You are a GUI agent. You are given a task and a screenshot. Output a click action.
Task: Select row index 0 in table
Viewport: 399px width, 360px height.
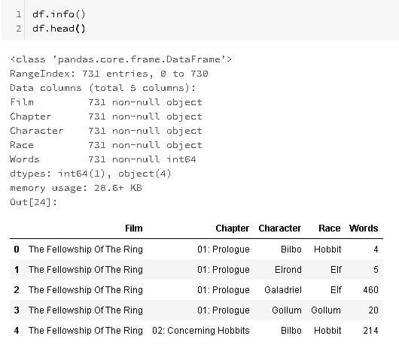[x=17, y=249]
